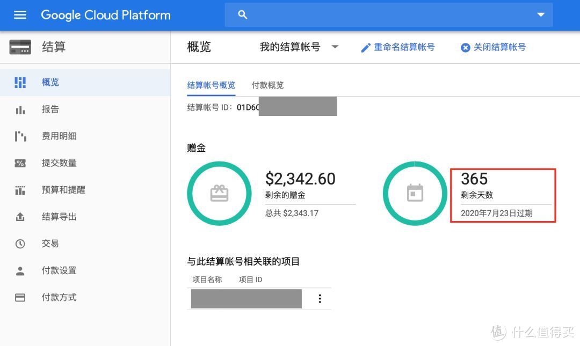Viewport: 580px width, 346px height.
Task: Click the 365 remaining days value
Action: coord(474,179)
